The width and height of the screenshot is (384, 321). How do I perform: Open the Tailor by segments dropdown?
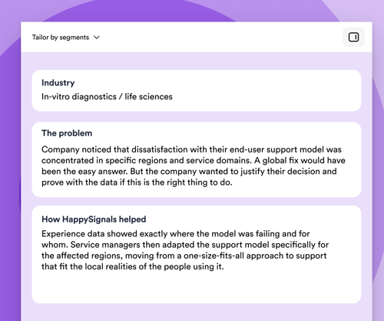(x=66, y=38)
